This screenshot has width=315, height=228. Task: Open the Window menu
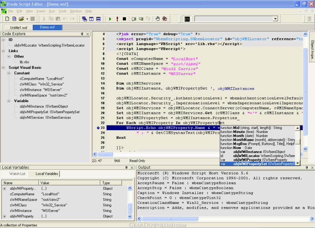(x=76, y=11)
